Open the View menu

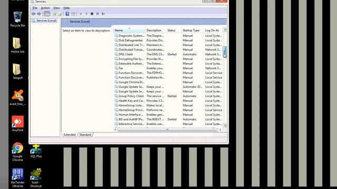click(x=56, y=8)
